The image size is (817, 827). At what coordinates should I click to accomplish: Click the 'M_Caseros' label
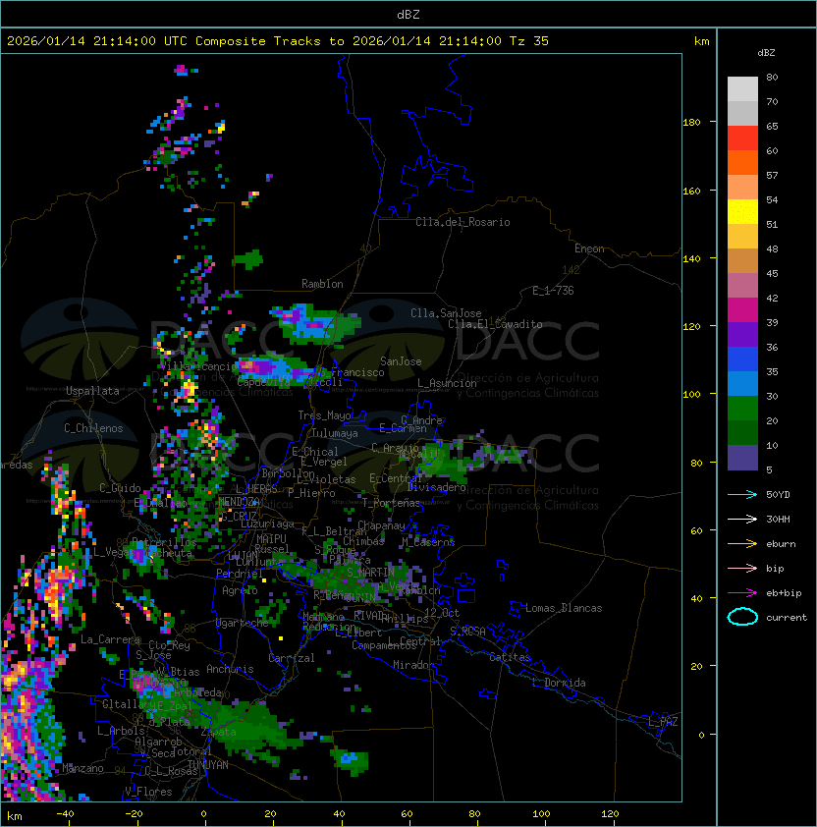[428, 541]
